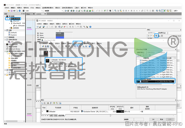This screenshot has width=185, height=128.
Task: Click scissors cut icon in unit editor toolbar
Action: [x=47, y=27]
